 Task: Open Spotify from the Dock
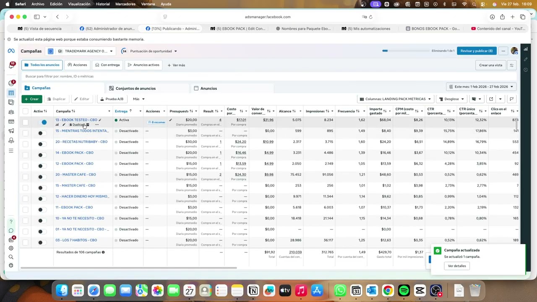click(x=404, y=290)
